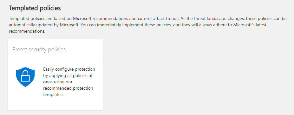Click empty white area below the card text
294x115 pixels.
point(55,104)
